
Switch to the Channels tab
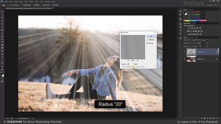coord(191,38)
